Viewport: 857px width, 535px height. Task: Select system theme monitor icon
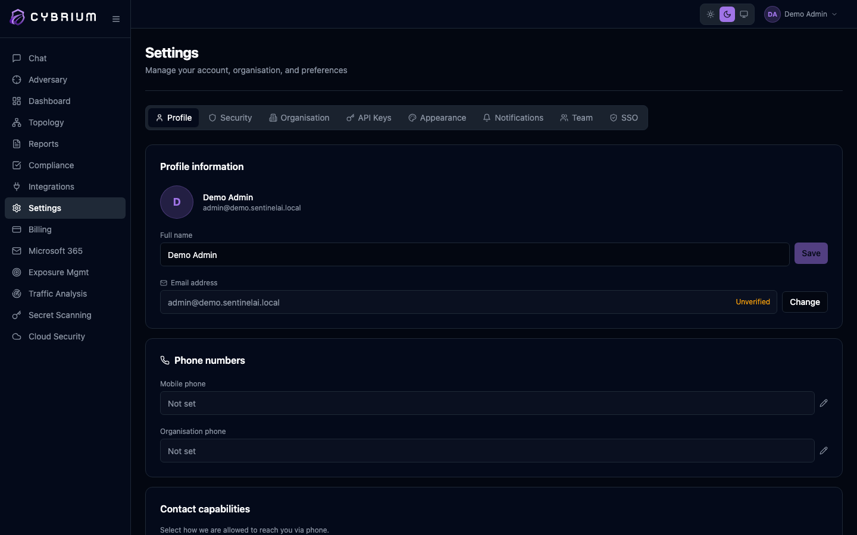click(744, 14)
